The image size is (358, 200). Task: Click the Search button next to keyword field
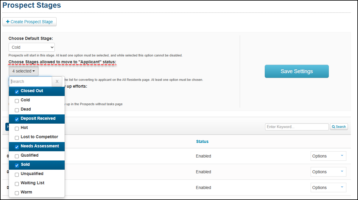tap(339, 127)
